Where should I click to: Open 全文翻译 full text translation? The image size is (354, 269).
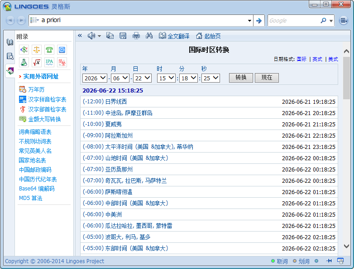click(x=174, y=36)
